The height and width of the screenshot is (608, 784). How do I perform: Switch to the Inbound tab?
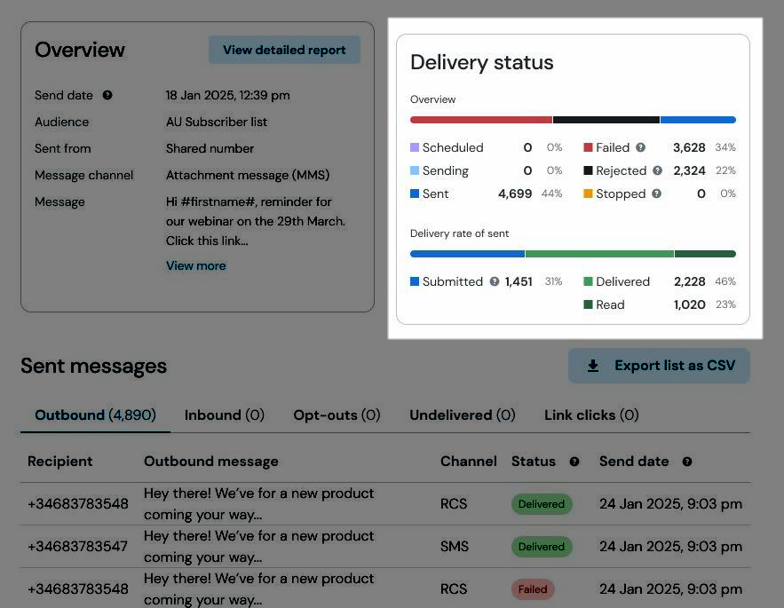225,415
